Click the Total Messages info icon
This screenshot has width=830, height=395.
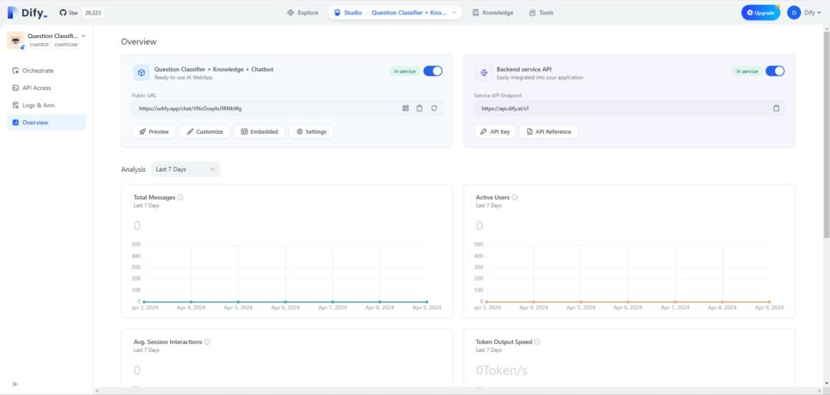click(x=181, y=198)
